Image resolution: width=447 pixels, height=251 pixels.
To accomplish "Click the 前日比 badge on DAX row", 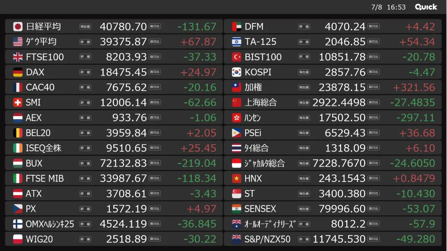I will [155, 72].
